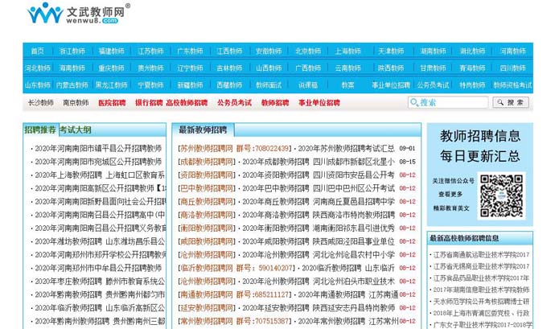555x329 pixels.
Task: Click the 文武教师网 site logo
Action: click(x=76, y=14)
